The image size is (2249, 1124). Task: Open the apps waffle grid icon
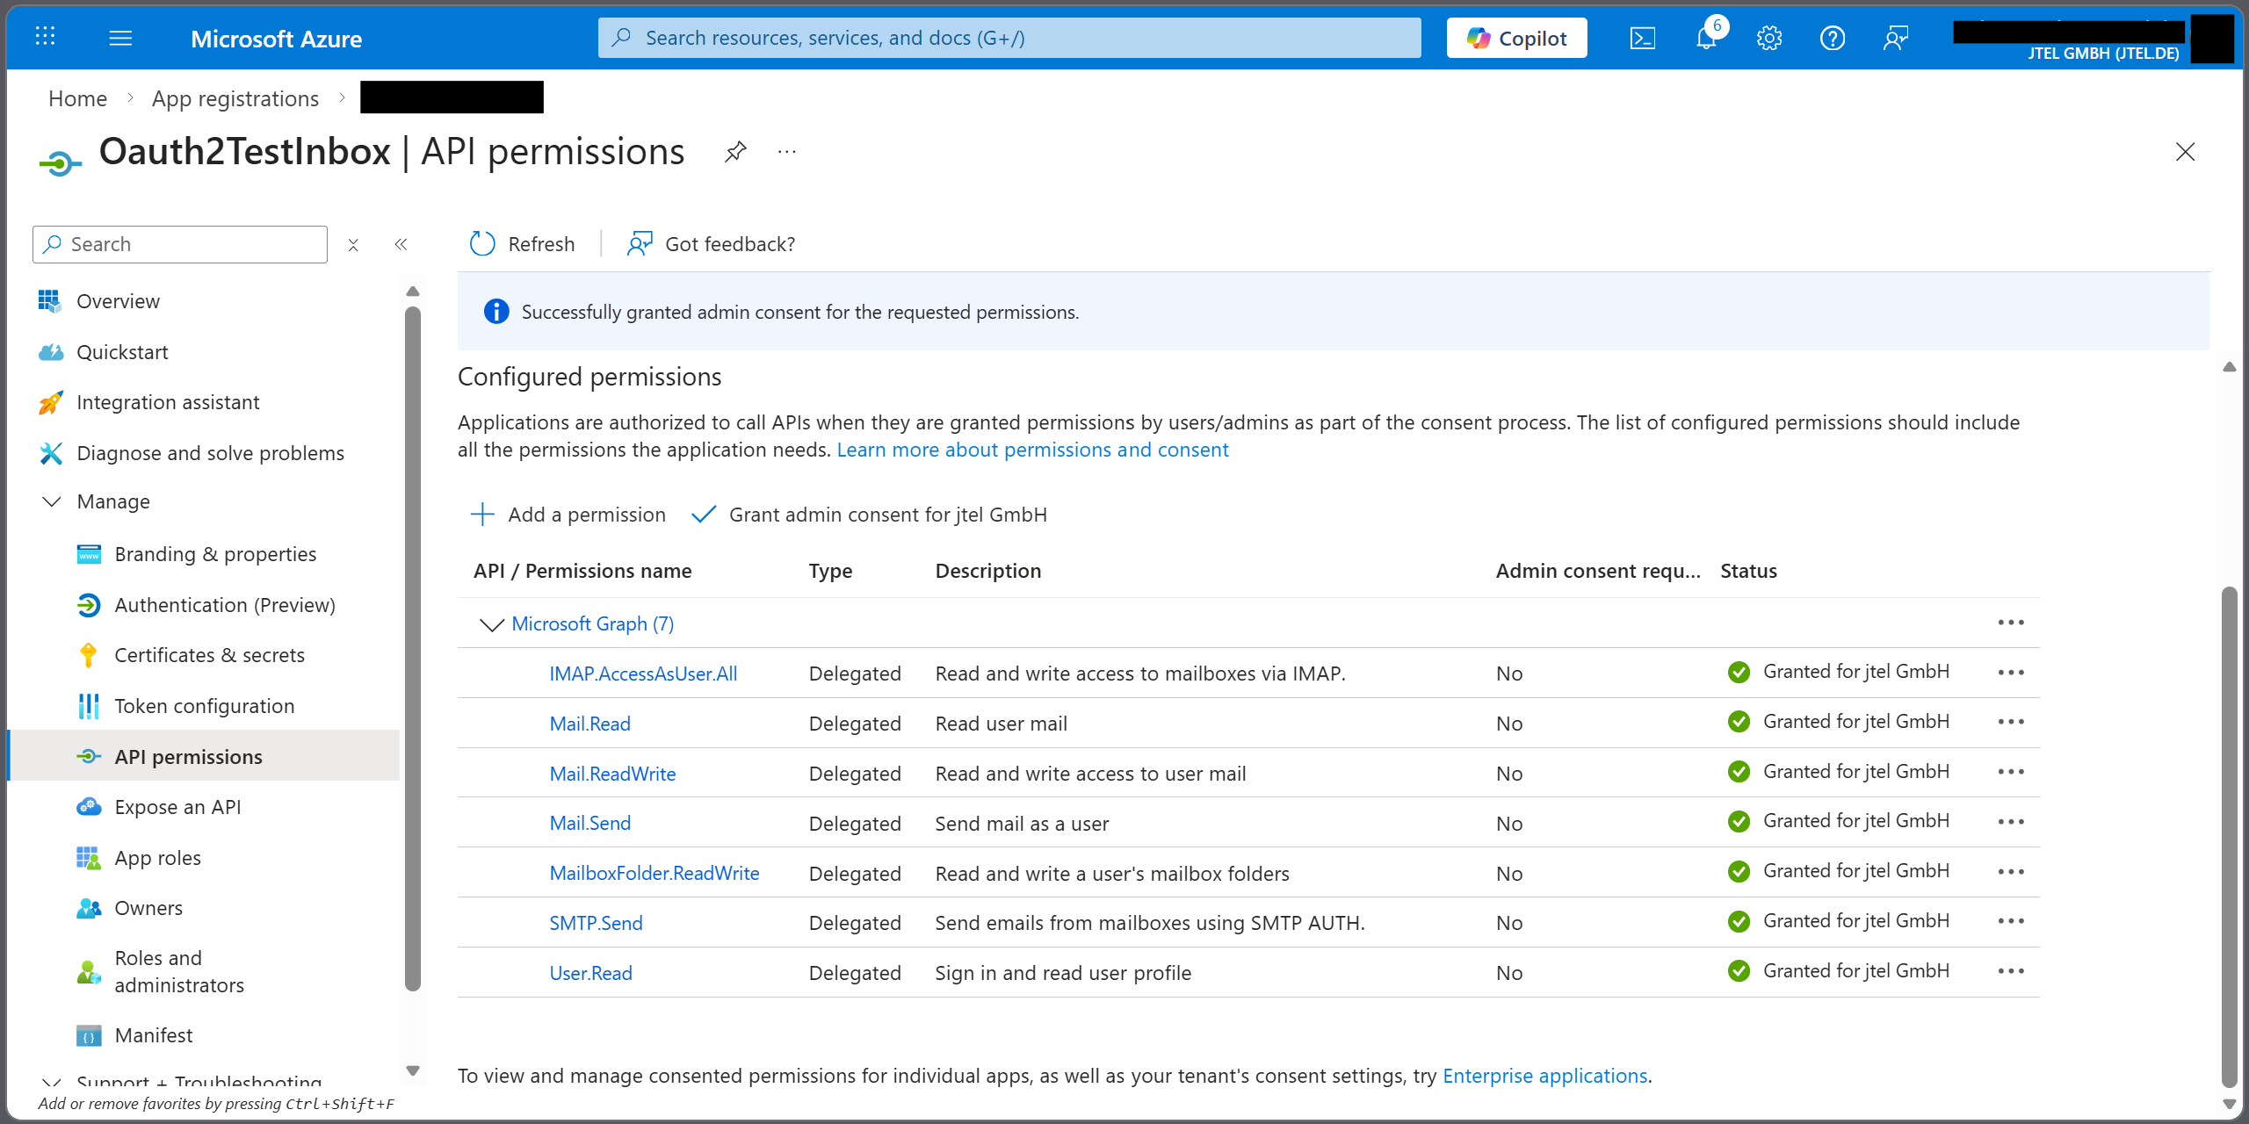(45, 37)
